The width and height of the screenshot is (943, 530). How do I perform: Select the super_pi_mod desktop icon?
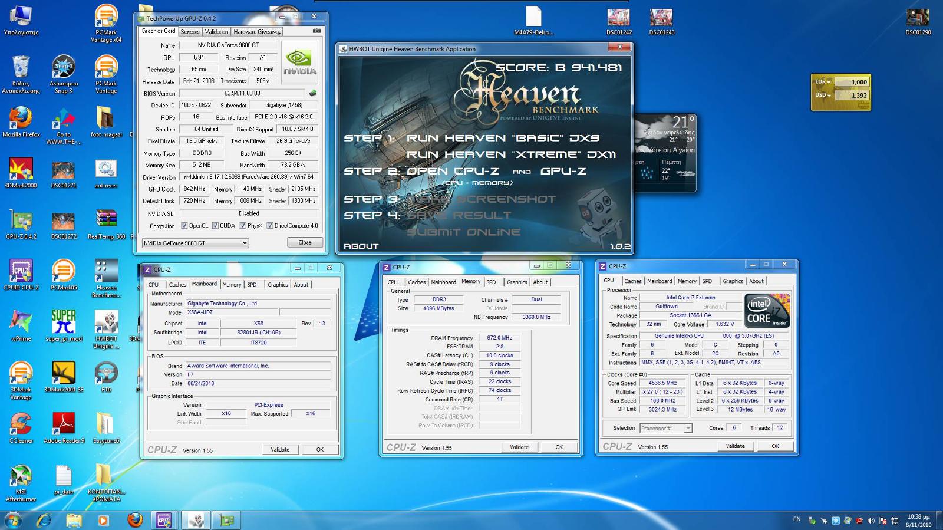click(x=64, y=326)
